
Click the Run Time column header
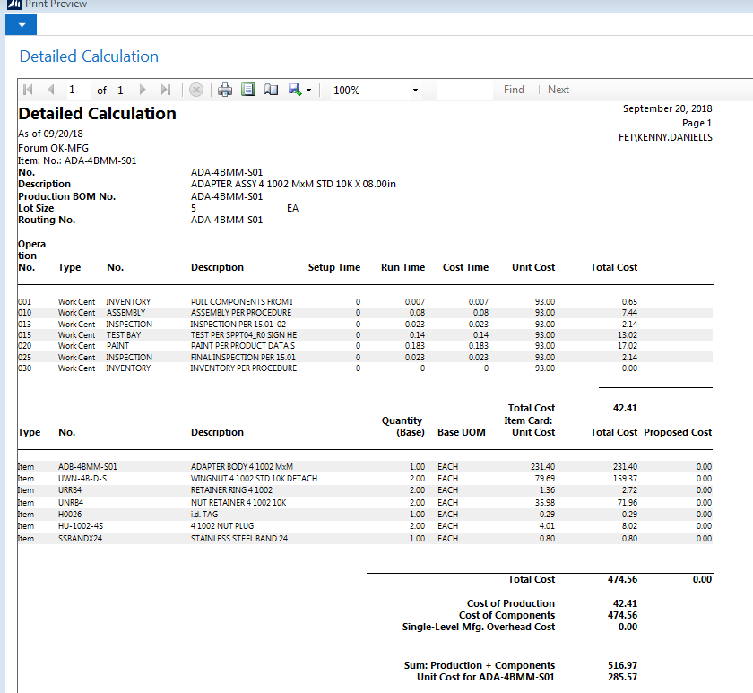click(x=402, y=267)
